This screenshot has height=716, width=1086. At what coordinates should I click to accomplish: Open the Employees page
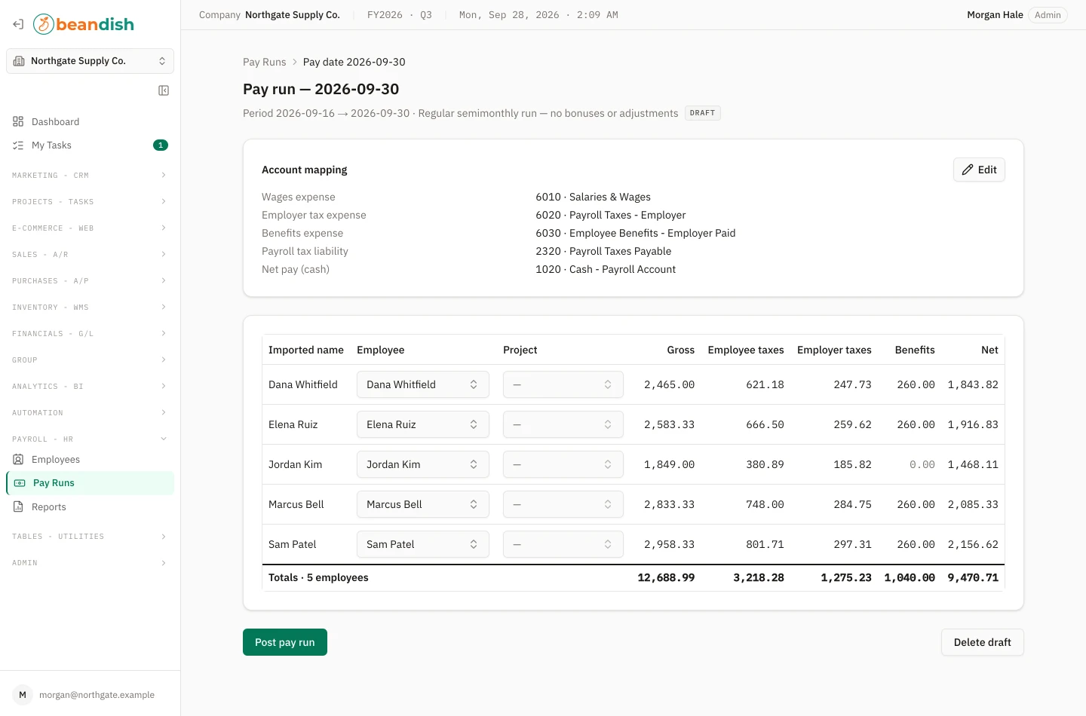90,459
